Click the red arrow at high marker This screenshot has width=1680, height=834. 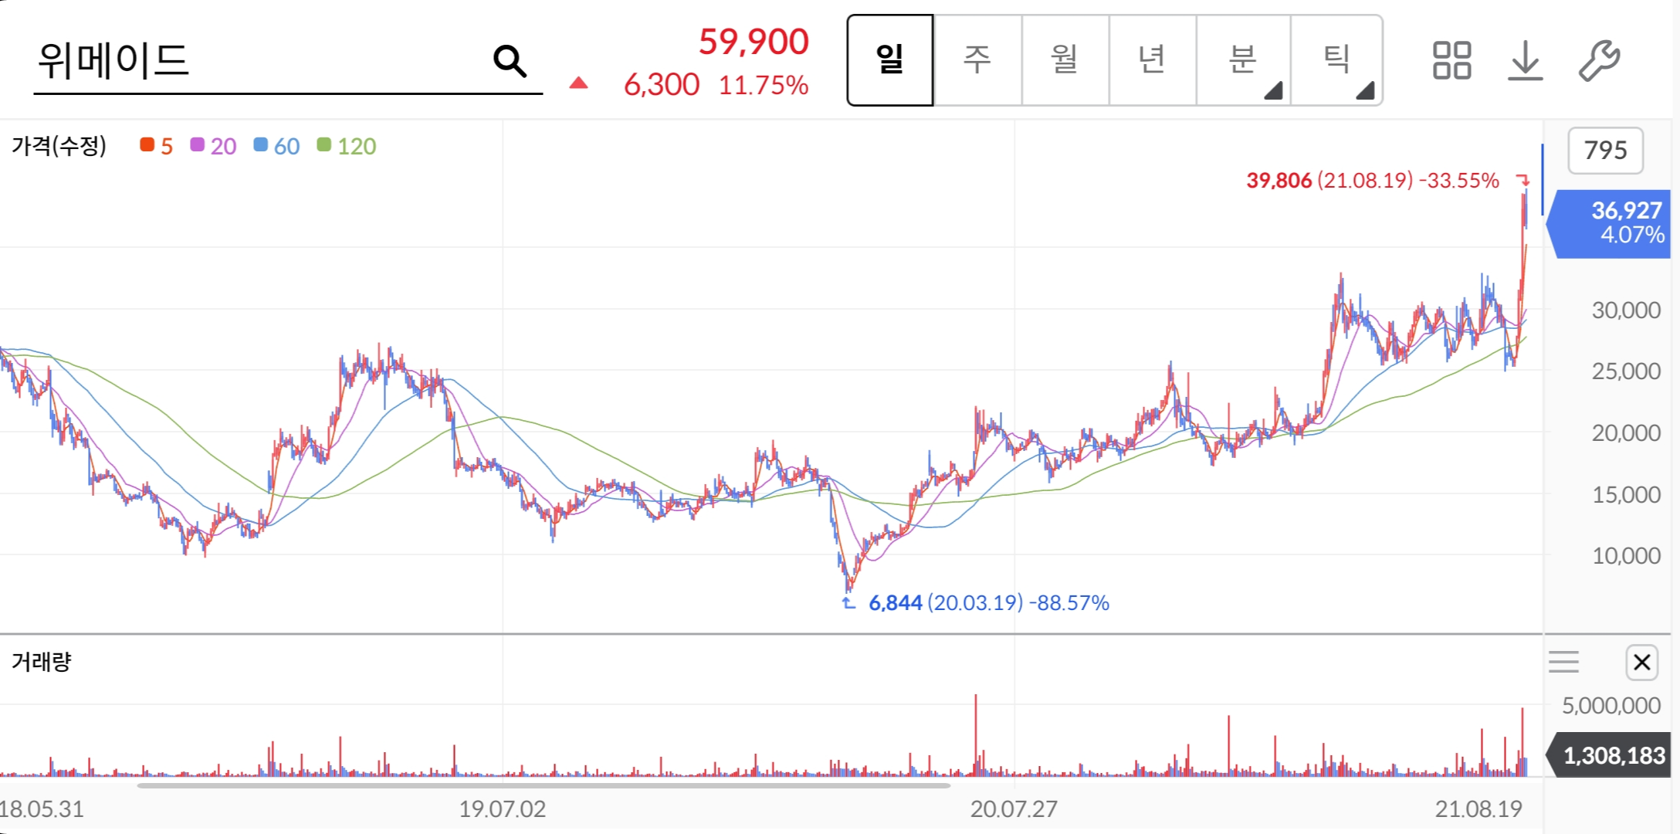point(1522,181)
